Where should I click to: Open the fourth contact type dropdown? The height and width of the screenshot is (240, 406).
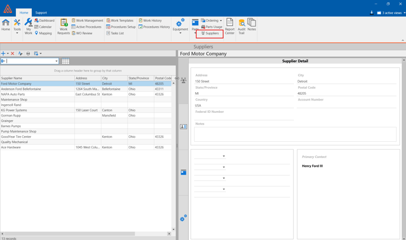(x=224, y=189)
